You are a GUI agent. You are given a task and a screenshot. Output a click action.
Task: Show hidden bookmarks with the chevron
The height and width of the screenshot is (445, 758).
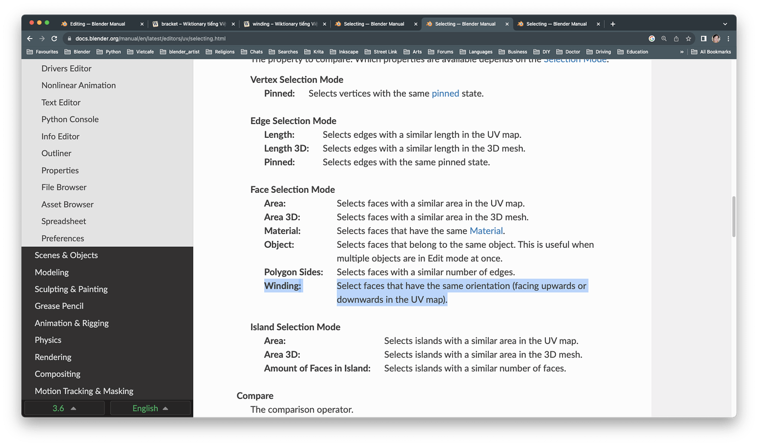pos(682,52)
